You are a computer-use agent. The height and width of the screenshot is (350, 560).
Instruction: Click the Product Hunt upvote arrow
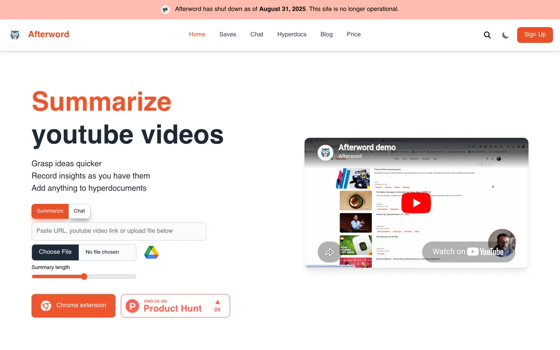[x=217, y=302]
